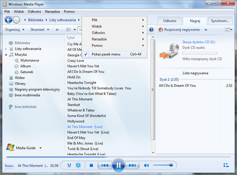
Task: Click the Inne multimedia icon
Action: click(11, 95)
